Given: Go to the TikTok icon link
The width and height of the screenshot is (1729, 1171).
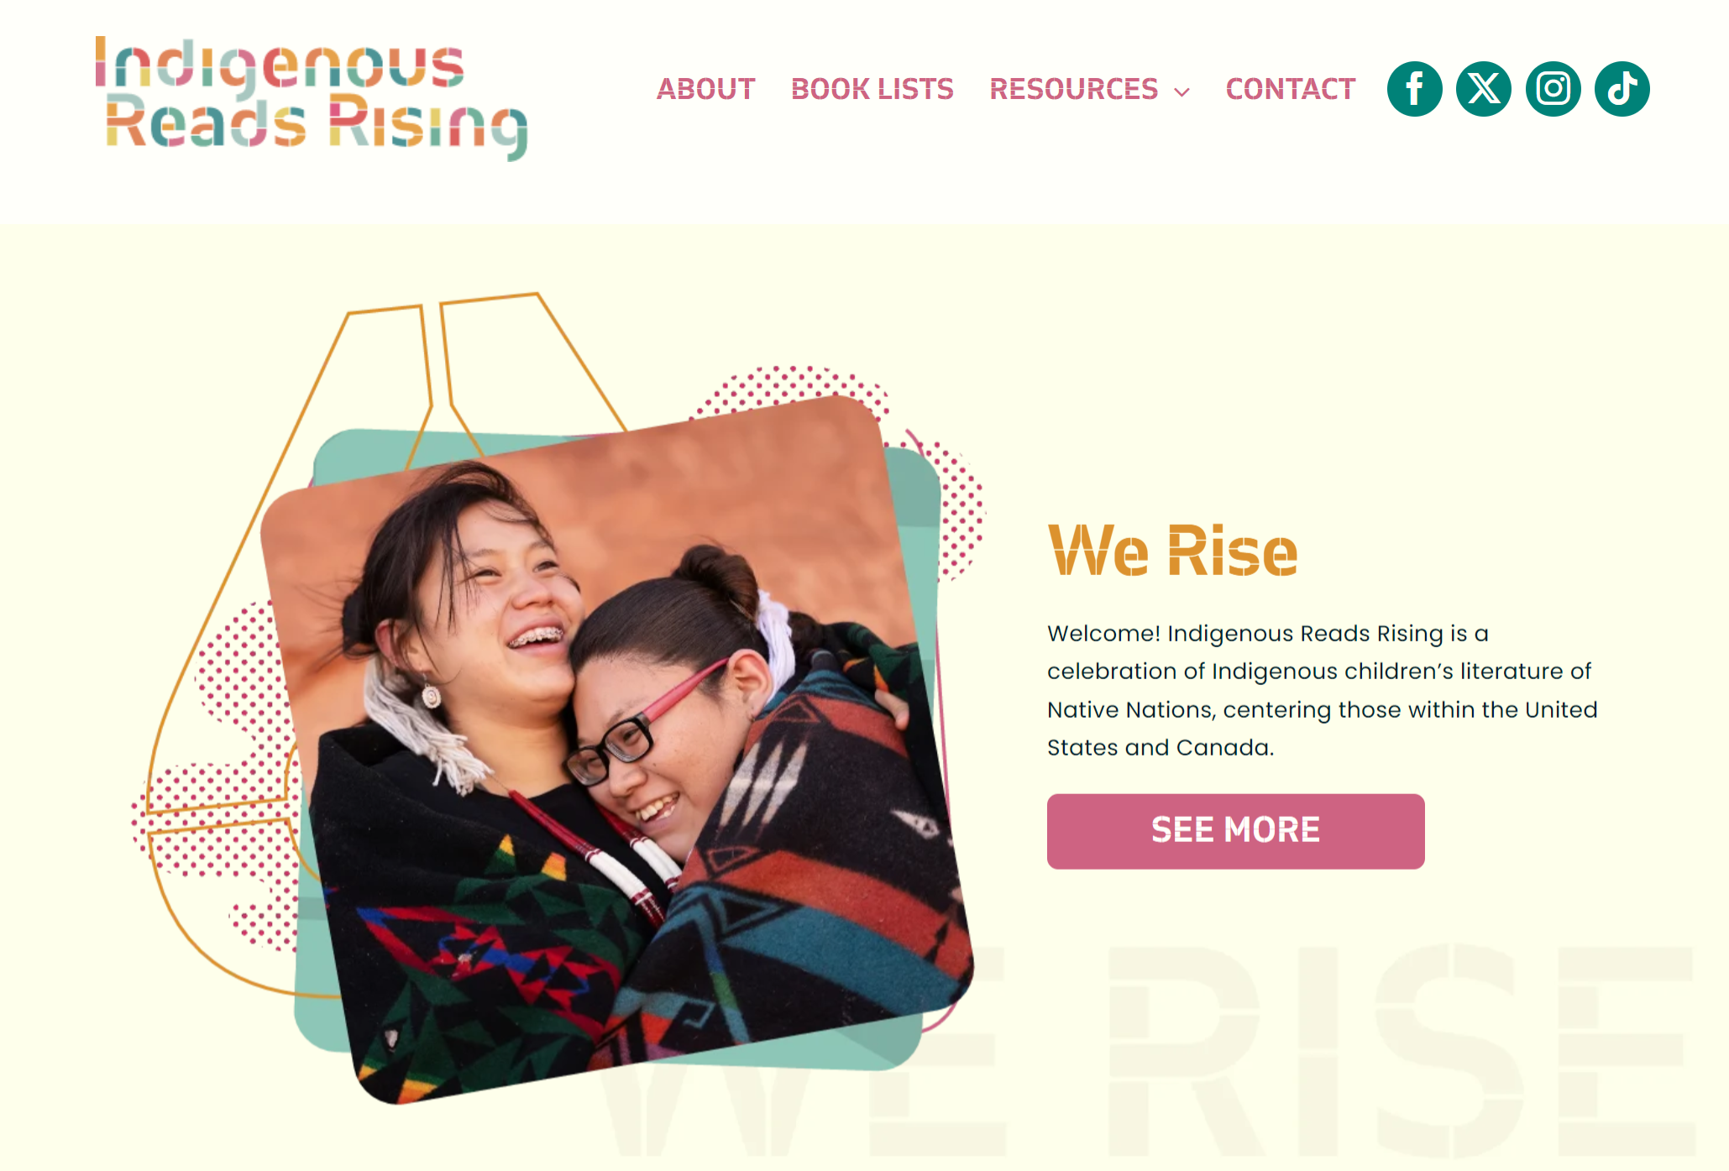Looking at the screenshot, I should pyautogui.click(x=1622, y=89).
